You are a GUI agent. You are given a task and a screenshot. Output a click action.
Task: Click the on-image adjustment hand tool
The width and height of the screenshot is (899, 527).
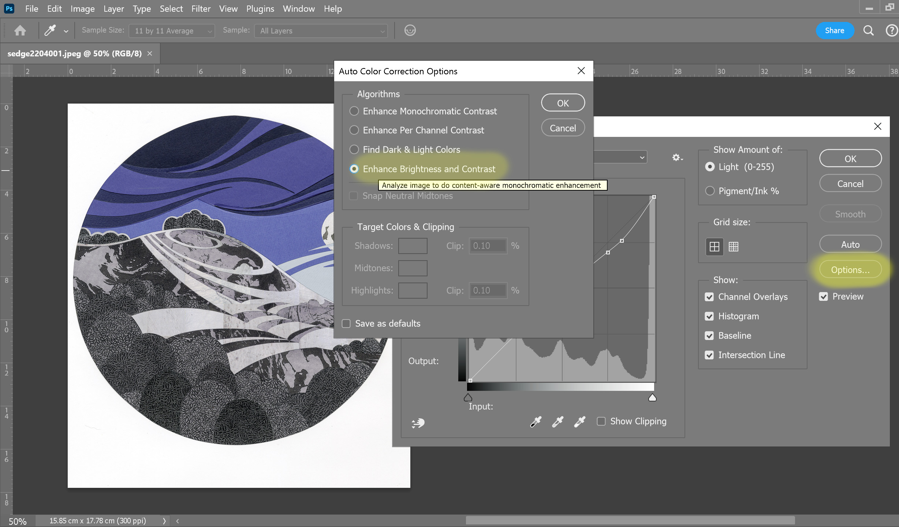point(418,423)
